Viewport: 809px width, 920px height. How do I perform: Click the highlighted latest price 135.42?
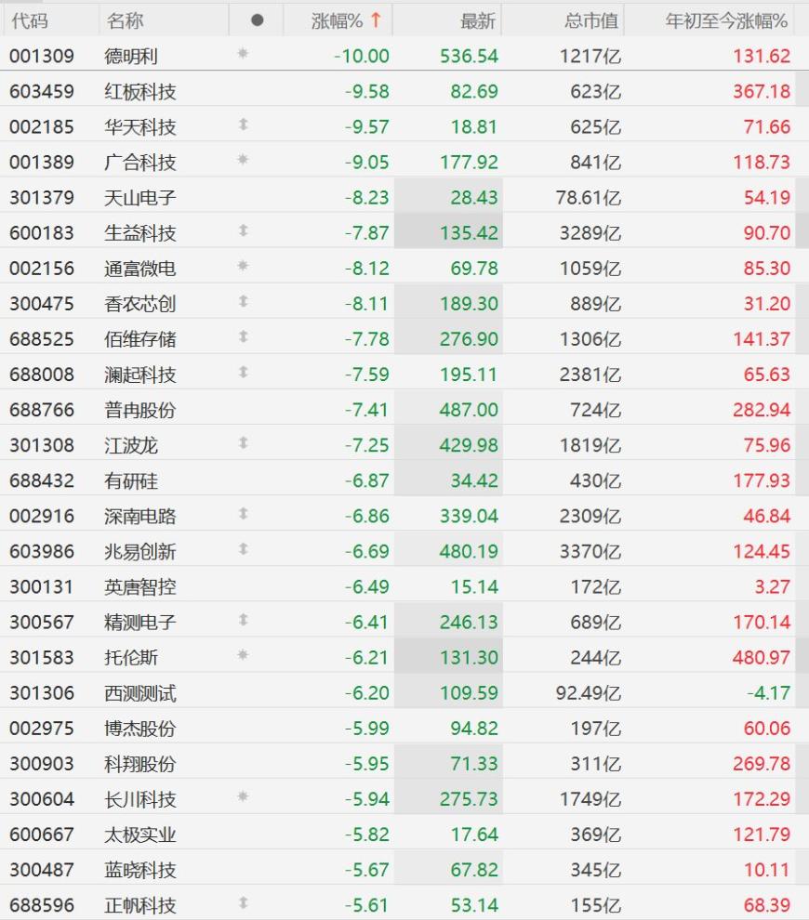coord(469,233)
